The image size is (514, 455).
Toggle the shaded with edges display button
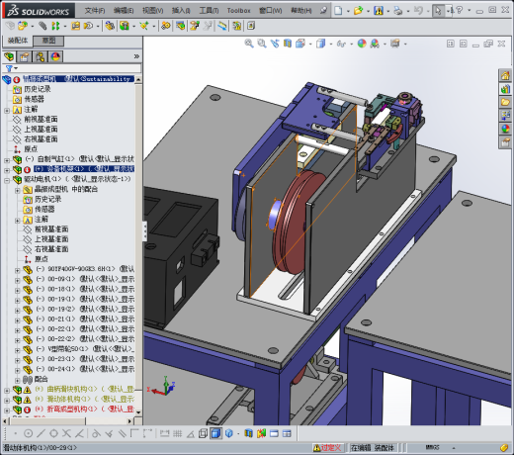215,433
